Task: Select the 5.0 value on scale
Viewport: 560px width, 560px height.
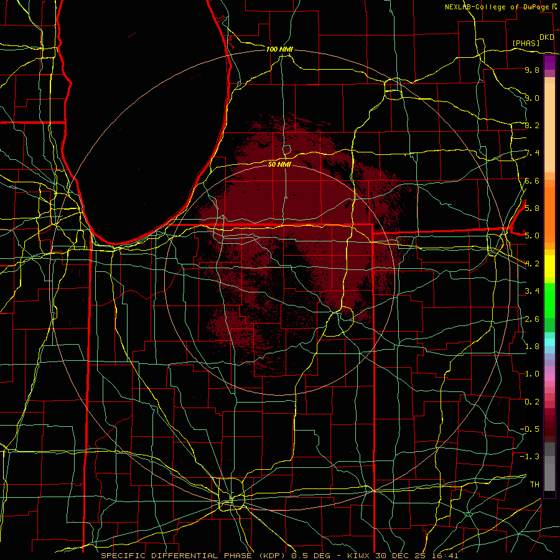Action: [x=532, y=236]
